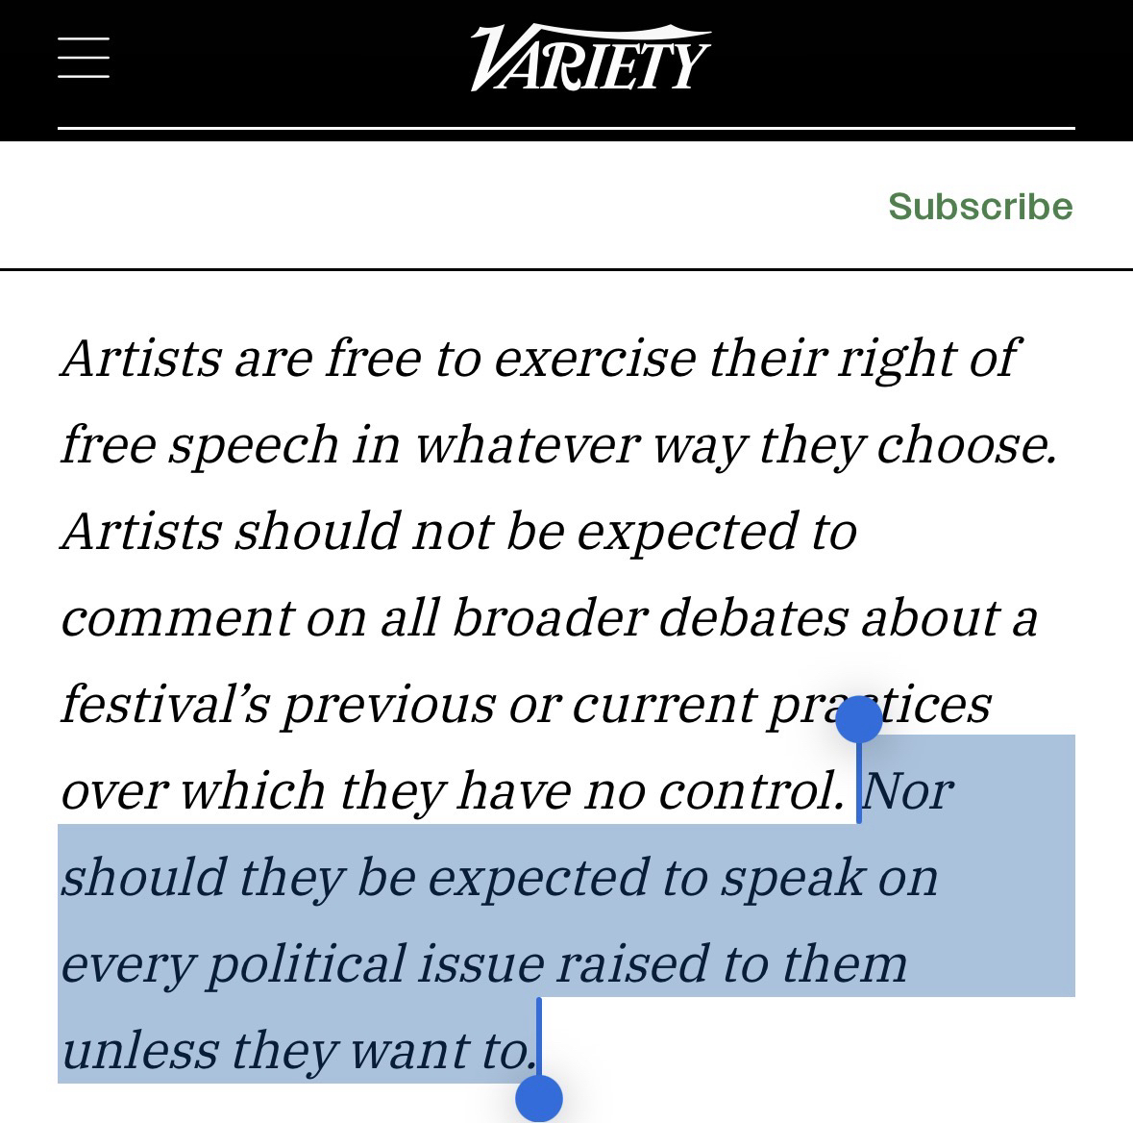Tap the word "festival's" in the quote
Viewport: 1133px width, 1123px height.
[164, 705]
